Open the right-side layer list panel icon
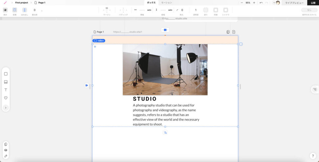 pyautogui.click(x=315, y=90)
